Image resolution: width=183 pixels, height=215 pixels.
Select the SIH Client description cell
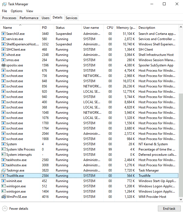pos(146,49)
